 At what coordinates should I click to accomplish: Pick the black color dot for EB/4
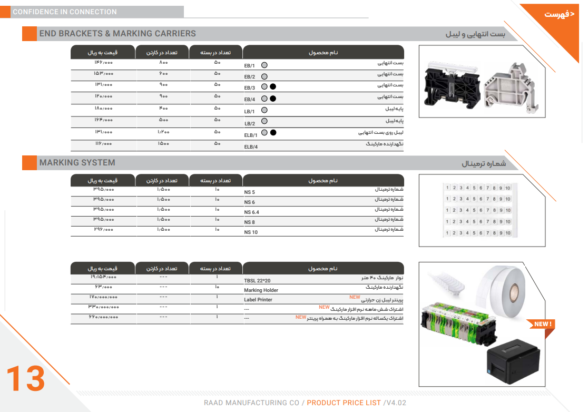pyautogui.click(x=273, y=99)
